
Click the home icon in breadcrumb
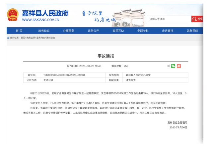pyautogui.click(x=8, y=38)
